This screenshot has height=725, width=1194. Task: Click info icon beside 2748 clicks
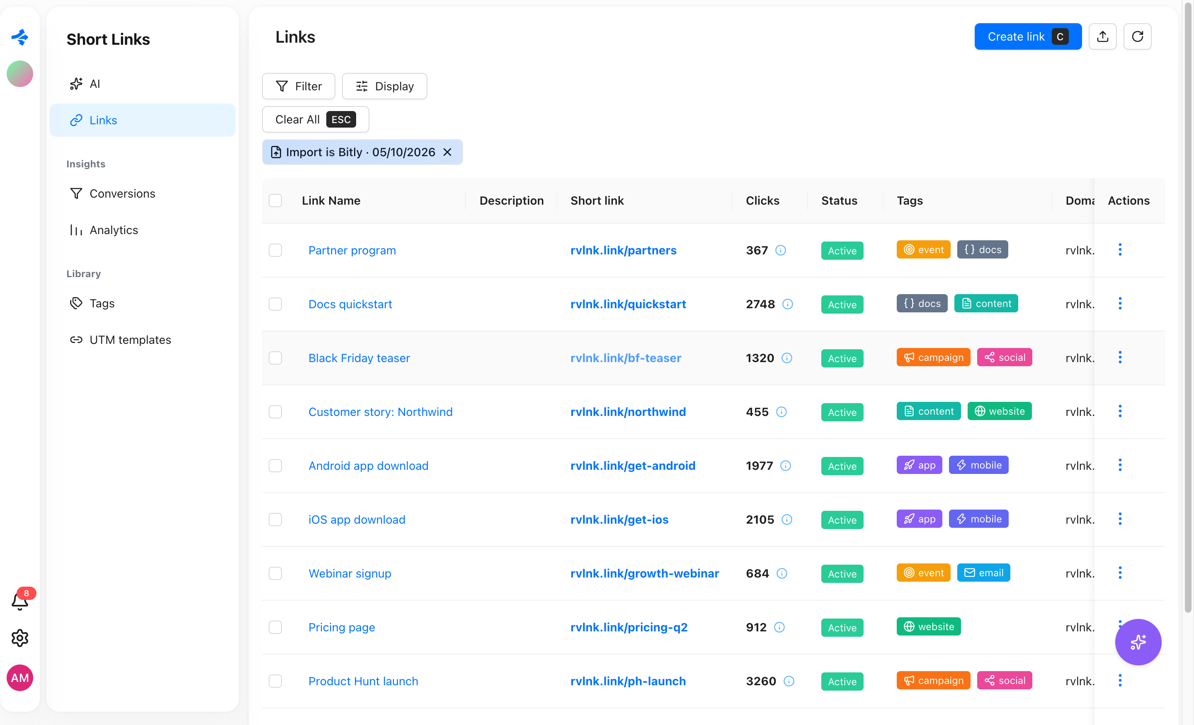[x=788, y=304]
